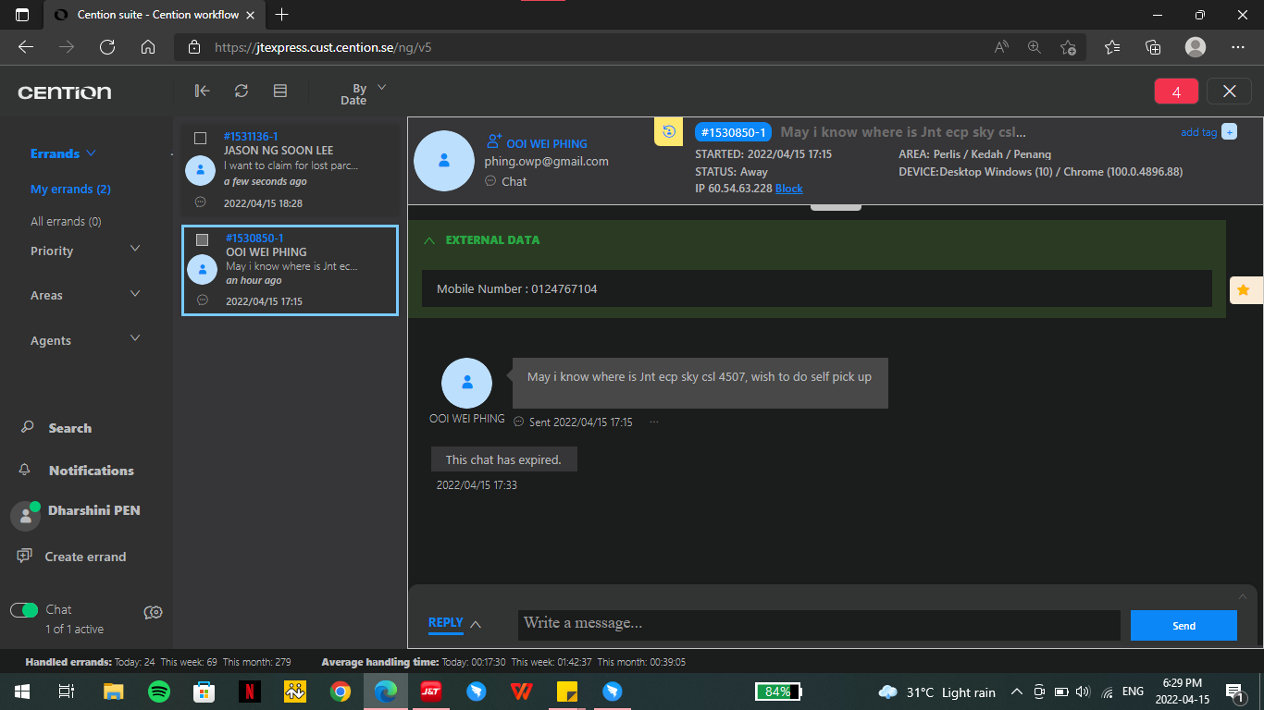The height and width of the screenshot is (710, 1264).
Task: Click the yellow errand history icon
Action: (668, 131)
